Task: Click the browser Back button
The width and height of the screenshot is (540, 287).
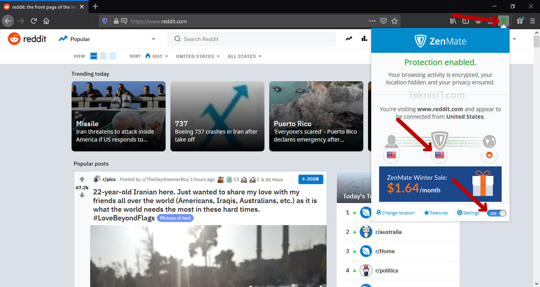Action: coord(8,21)
